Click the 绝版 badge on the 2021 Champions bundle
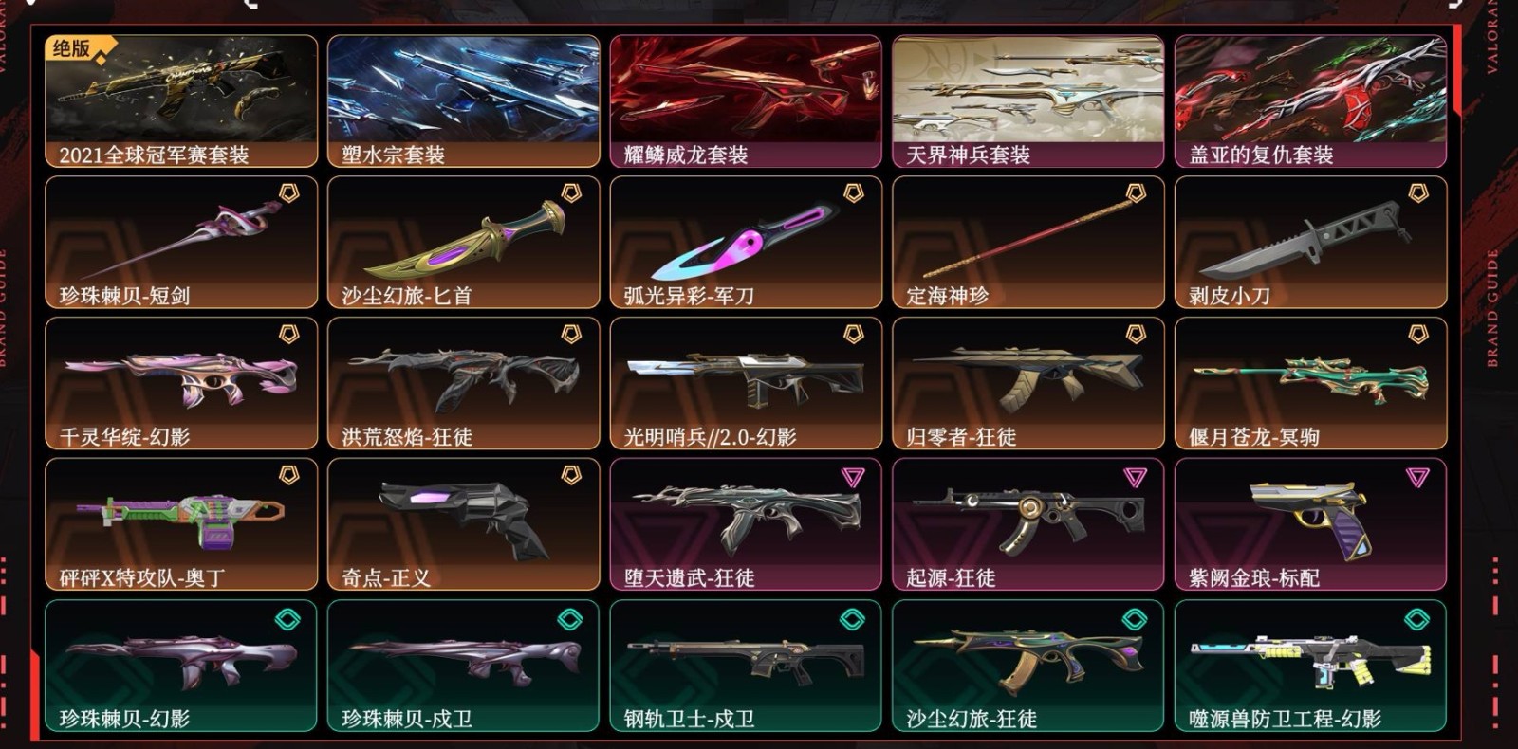 (78, 48)
